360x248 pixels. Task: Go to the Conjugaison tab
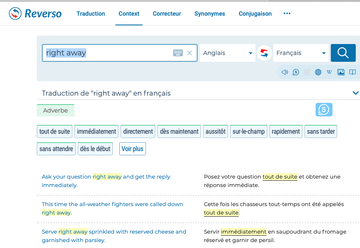(x=255, y=14)
